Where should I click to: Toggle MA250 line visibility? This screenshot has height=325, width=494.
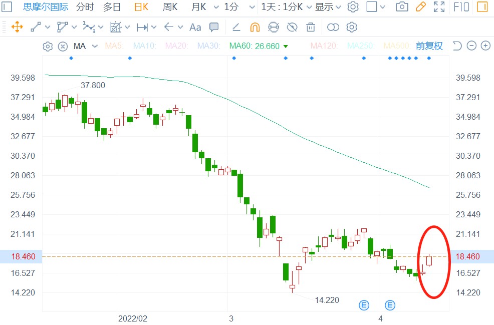tap(360, 46)
